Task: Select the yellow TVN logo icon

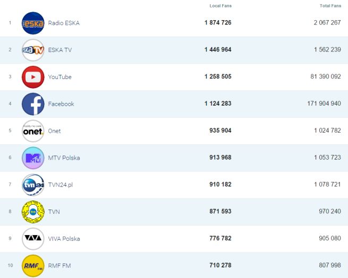Action: (x=33, y=212)
